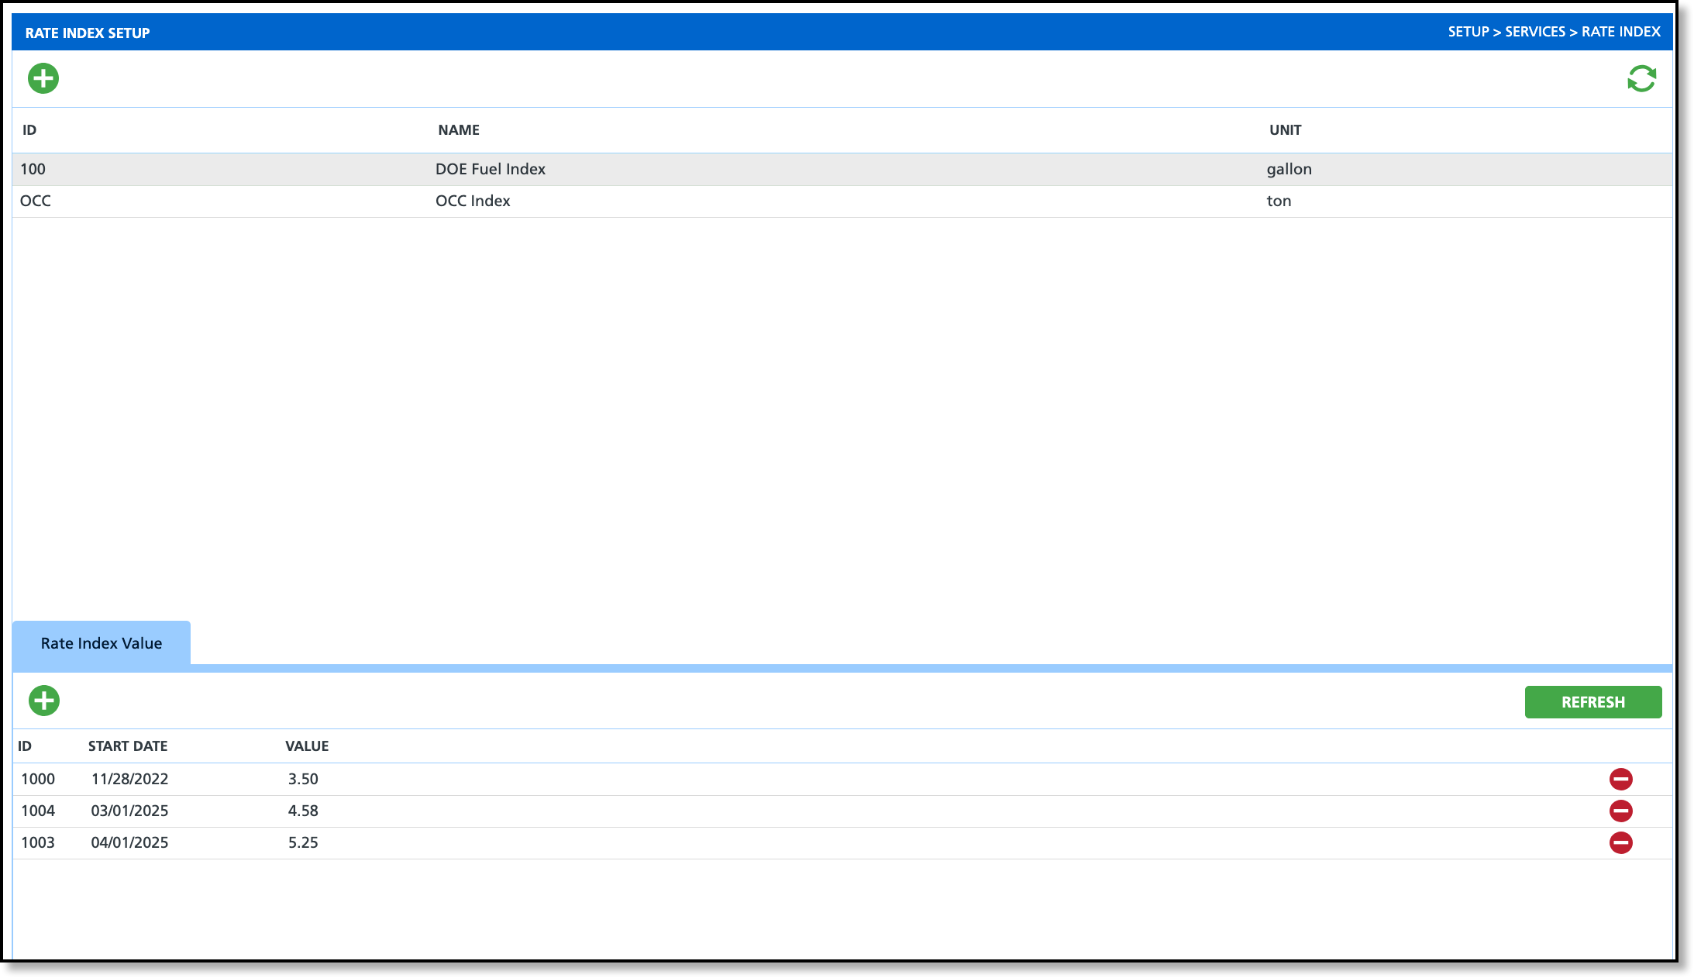
Task: Click the top table ID column header
Action: coord(29,130)
